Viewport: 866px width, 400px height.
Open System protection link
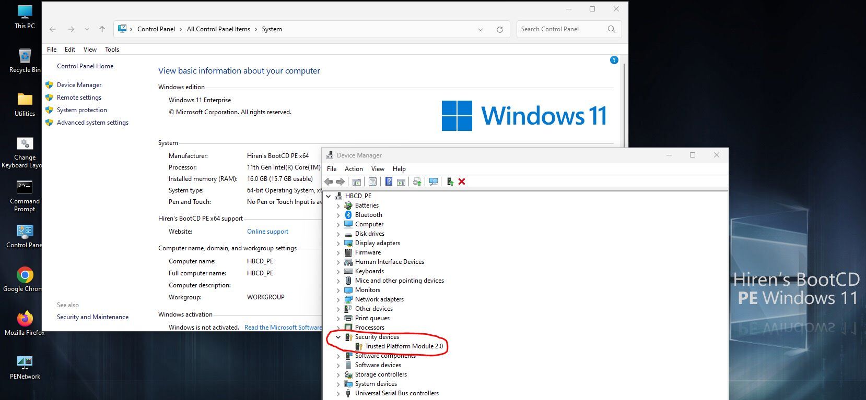coord(82,110)
